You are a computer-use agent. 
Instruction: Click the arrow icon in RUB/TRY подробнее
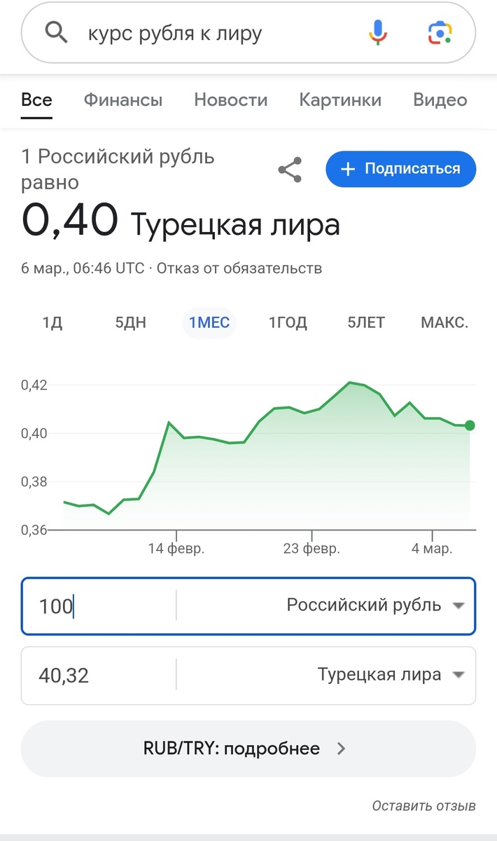pyautogui.click(x=340, y=748)
